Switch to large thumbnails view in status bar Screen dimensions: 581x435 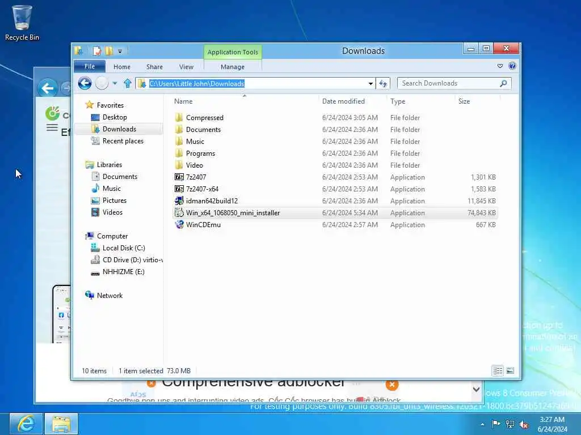click(x=510, y=370)
